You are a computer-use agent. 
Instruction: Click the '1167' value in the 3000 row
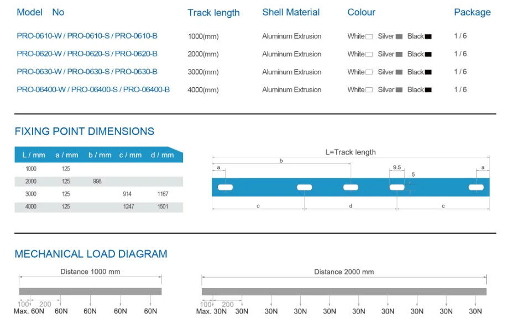(x=163, y=194)
